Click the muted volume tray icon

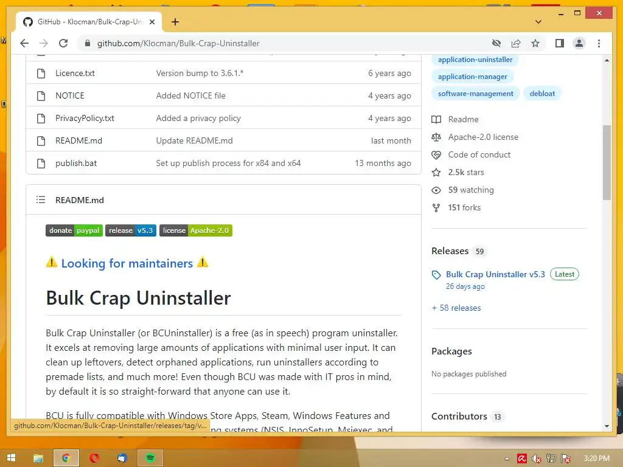point(536,458)
